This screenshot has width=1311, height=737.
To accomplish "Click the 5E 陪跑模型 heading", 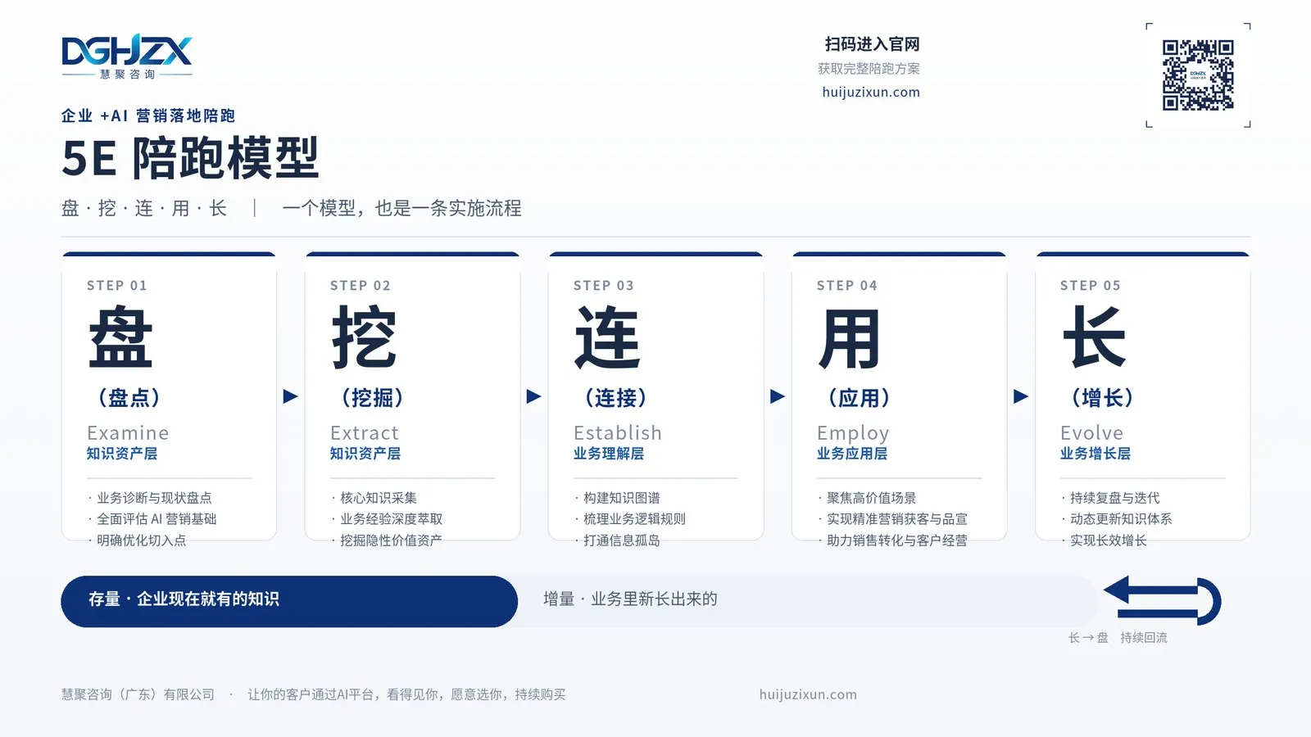I will [x=190, y=158].
